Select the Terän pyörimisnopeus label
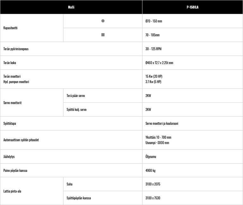The width and height of the screenshot is (243, 205). click(16, 49)
